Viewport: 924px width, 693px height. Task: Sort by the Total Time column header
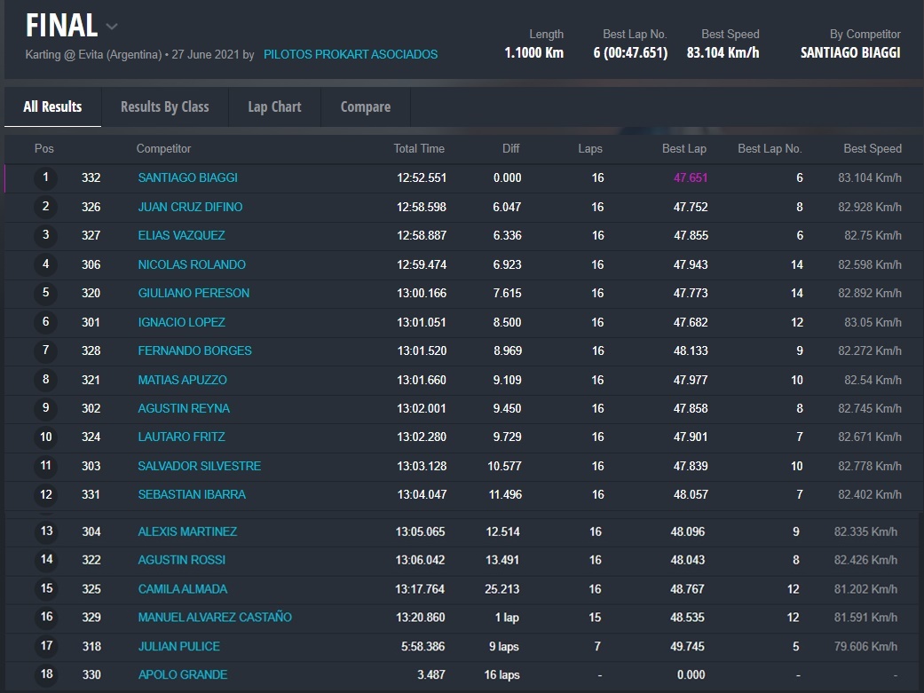[x=419, y=148]
